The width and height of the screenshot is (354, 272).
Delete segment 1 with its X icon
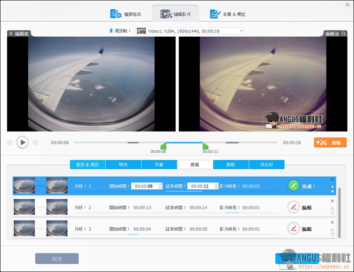(332, 179)
